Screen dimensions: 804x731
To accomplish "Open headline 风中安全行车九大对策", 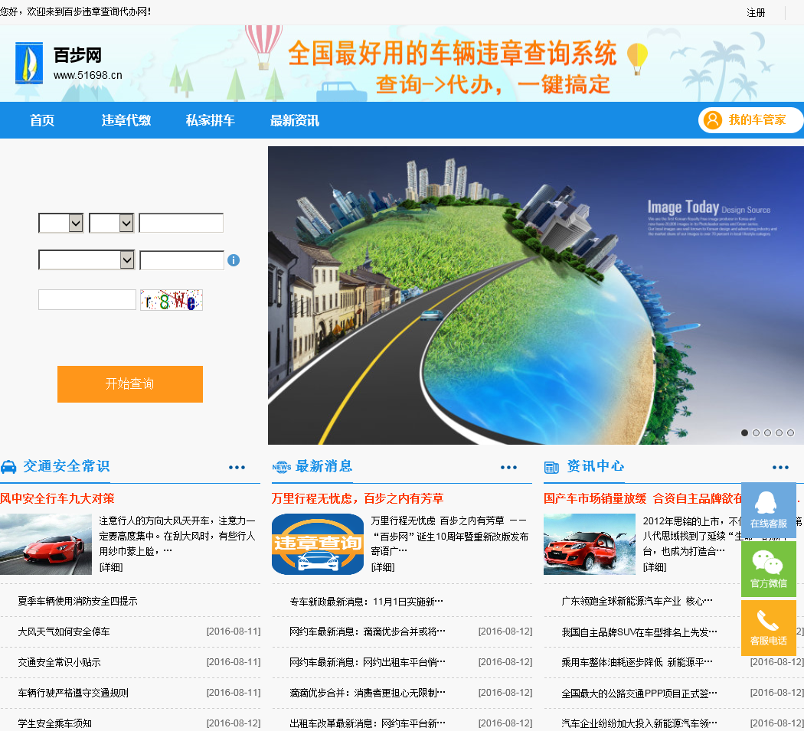I will (x=57, y=498).
